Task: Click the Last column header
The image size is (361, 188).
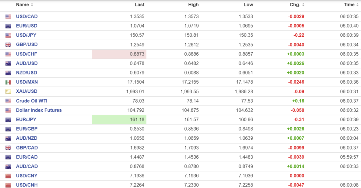Action: point(140,5)
